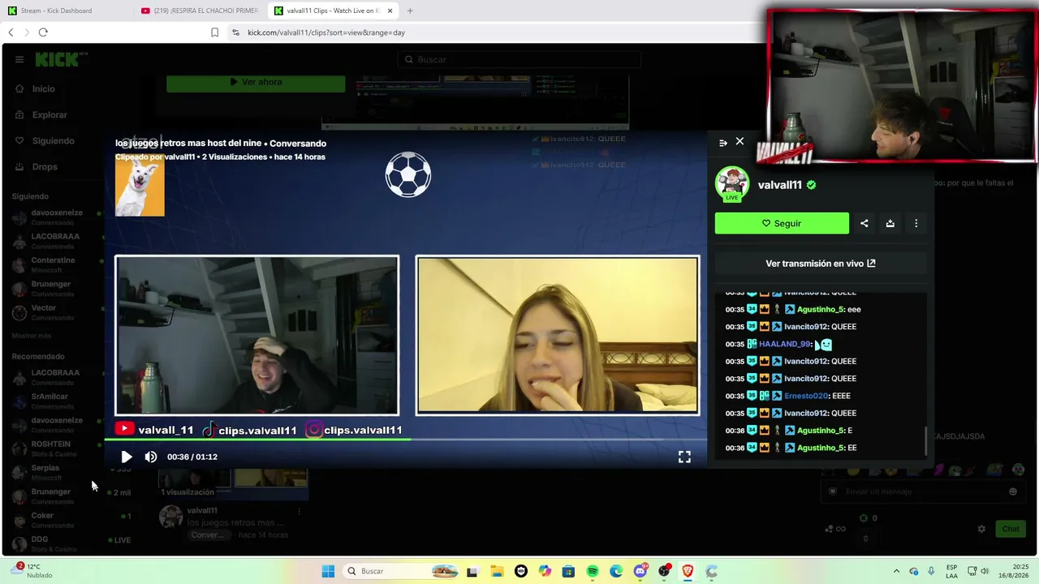Collapse the clip chat side panel

(723, 143)
